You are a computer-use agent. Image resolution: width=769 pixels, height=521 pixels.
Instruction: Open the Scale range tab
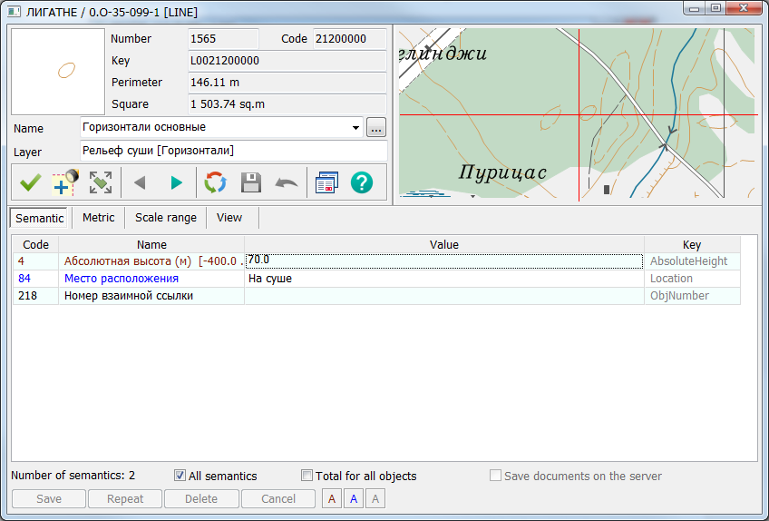[x=166, y=218]
